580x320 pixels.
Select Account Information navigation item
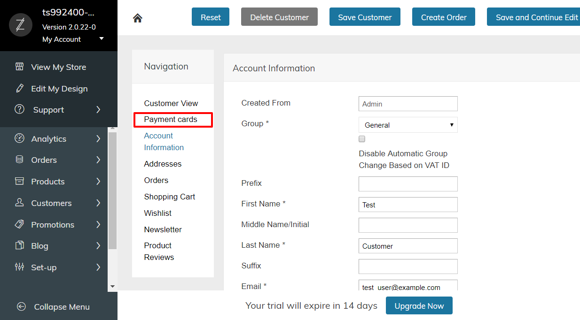[164, 141]
